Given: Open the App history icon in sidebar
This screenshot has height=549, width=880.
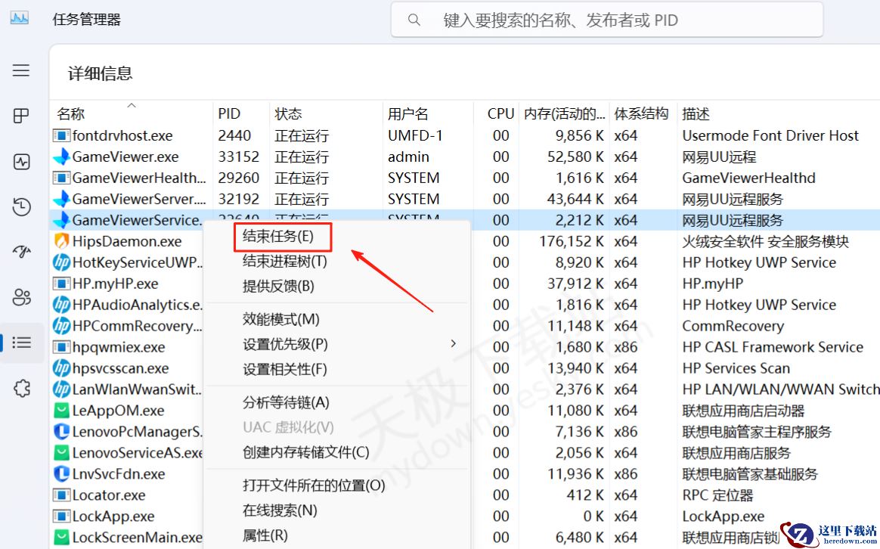Looking at the screenshot, I should click(21, 206).
